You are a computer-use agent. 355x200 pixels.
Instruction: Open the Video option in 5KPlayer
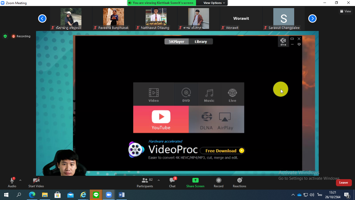[153, 94]
